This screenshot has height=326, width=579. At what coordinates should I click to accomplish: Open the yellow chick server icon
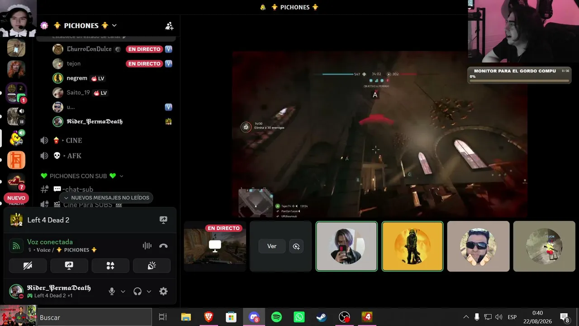pyautogui.click(x=16, y=138)
